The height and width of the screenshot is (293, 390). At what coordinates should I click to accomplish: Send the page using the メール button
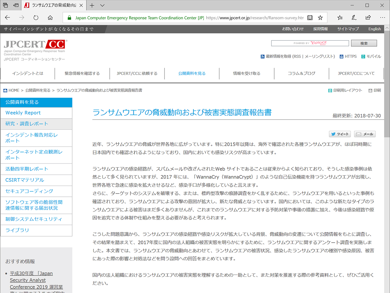[365, 134]
